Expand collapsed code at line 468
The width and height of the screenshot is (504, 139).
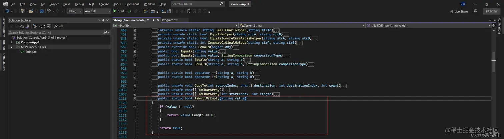[x=135, y=30]
